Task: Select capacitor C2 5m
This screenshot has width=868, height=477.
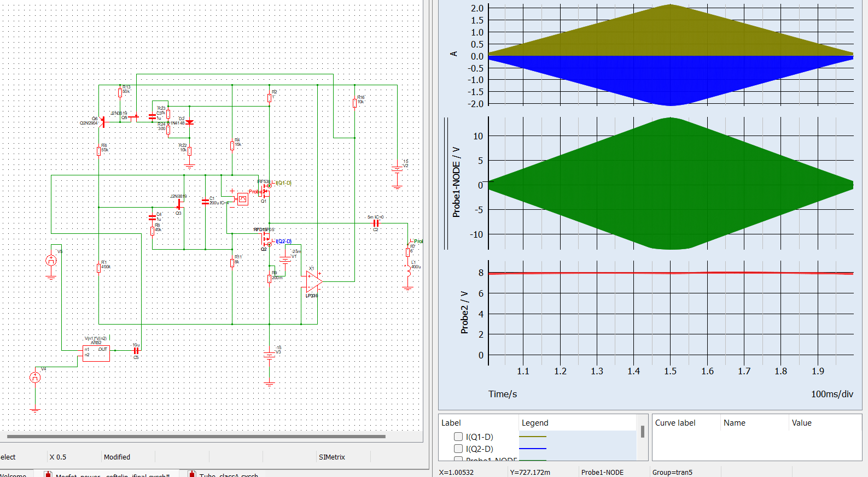Action: tap(376, 223)
